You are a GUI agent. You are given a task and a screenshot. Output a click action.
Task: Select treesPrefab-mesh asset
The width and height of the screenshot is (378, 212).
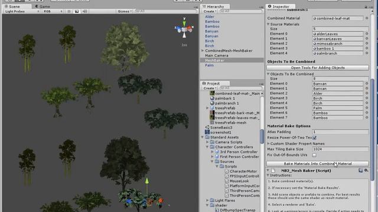(x=228, y=122)
